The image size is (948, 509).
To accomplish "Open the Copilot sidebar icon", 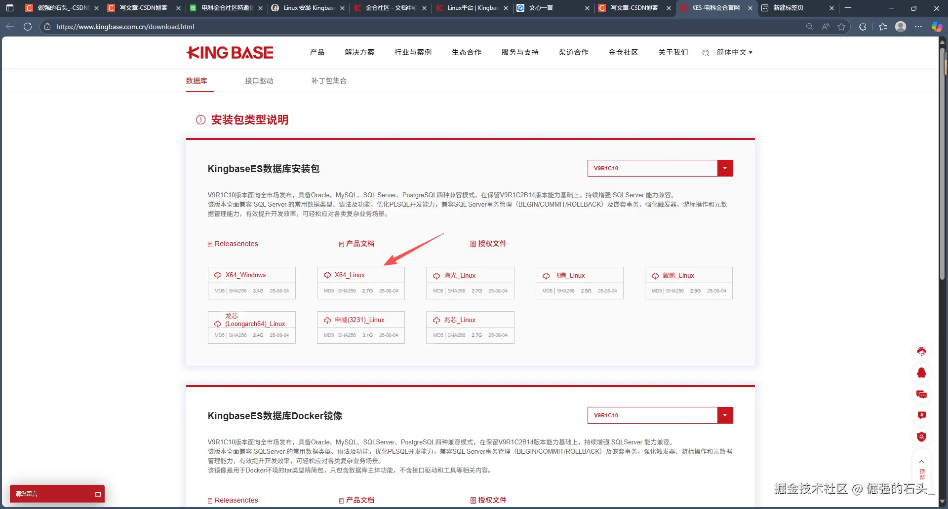I will click(x=937, y=27).
